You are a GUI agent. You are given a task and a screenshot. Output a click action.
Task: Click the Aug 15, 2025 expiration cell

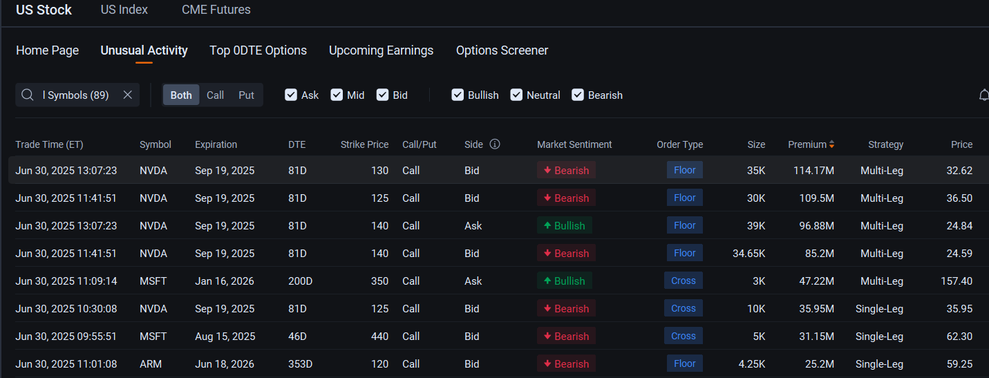click(x=225, y=336)
